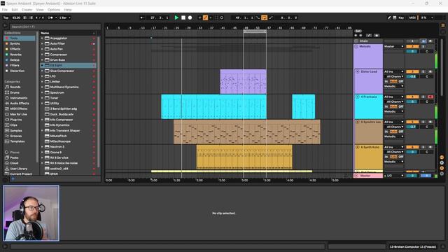Toggle the metronome
448x252 pixels.
(50, 17)
